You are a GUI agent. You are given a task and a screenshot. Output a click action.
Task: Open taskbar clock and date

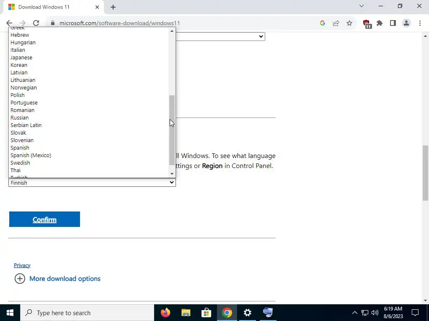(393, 313)
